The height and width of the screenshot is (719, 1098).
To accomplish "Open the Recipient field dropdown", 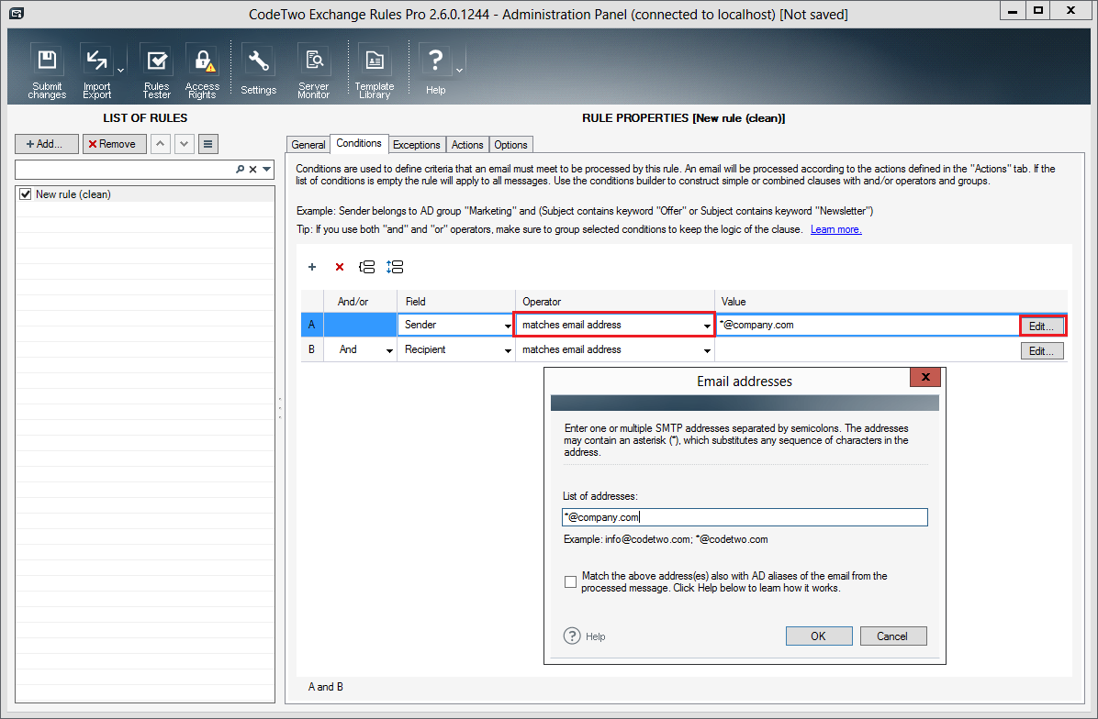I will tap(508, 350).
